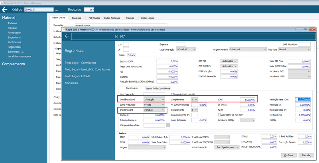Close the Regra para o Material dialog

coord(312,29)
